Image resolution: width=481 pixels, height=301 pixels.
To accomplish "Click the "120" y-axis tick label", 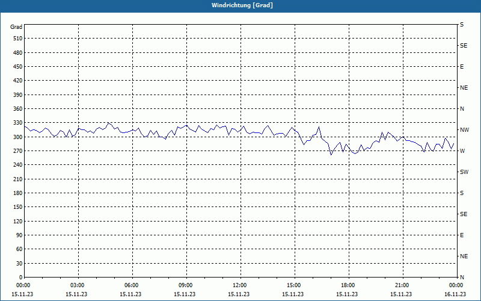I will pyautogui.click(x=18, y=221).
